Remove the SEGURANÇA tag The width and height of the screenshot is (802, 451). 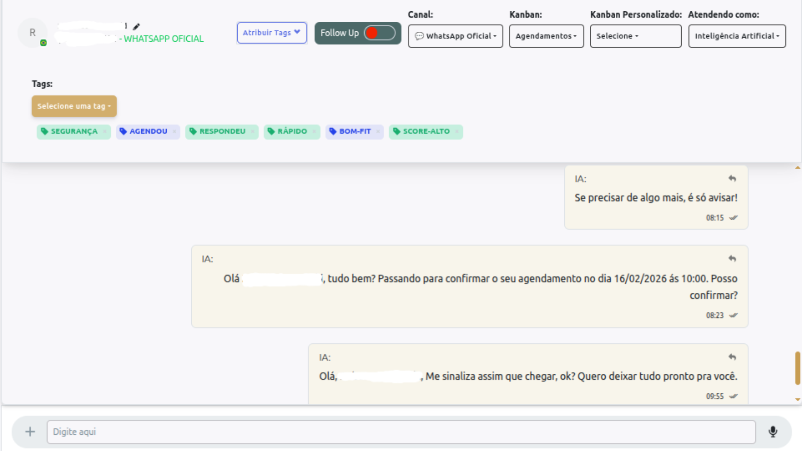[105, 132]
